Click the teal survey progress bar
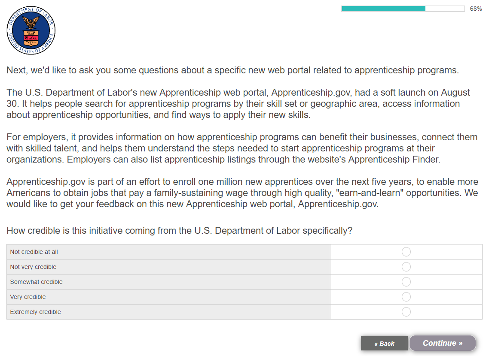This screenshot has height=356, width=489. tap(403, 9)
